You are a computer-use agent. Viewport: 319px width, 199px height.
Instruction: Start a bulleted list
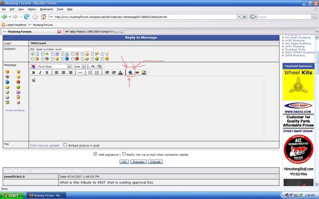97,72
